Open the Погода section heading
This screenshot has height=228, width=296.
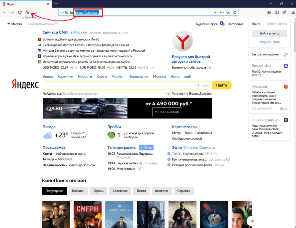[x=49, y=127]
